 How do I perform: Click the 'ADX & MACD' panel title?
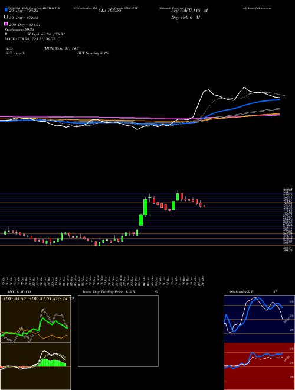pyautogui.click(x=19, y=292)
